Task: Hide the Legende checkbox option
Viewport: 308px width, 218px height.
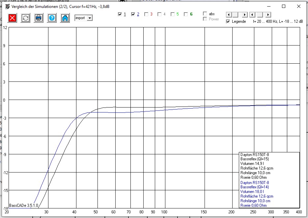Action: pyautogui.click(x=228, y=21)
